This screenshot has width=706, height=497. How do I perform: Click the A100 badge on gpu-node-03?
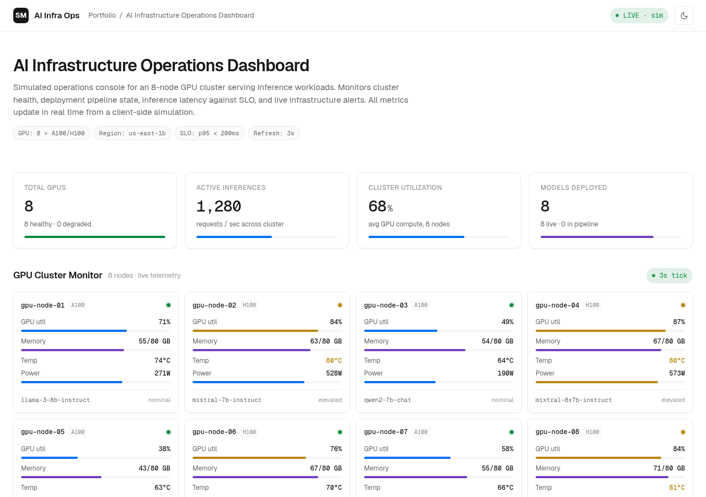click(421, 305)
